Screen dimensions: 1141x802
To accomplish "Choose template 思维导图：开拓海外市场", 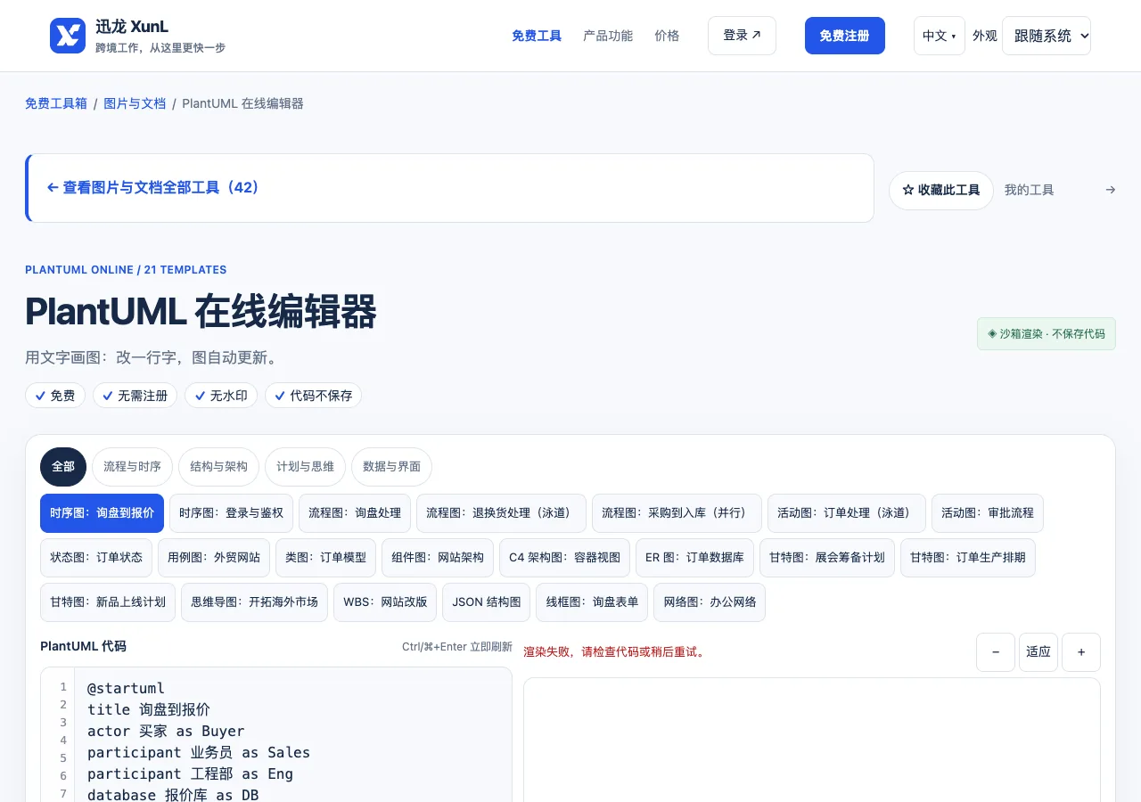I will point(254,602).
